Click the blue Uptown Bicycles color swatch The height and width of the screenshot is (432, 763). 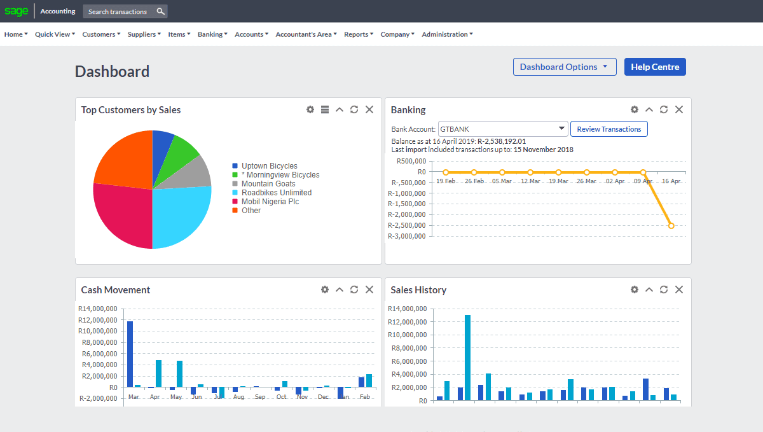coord(236,165)
